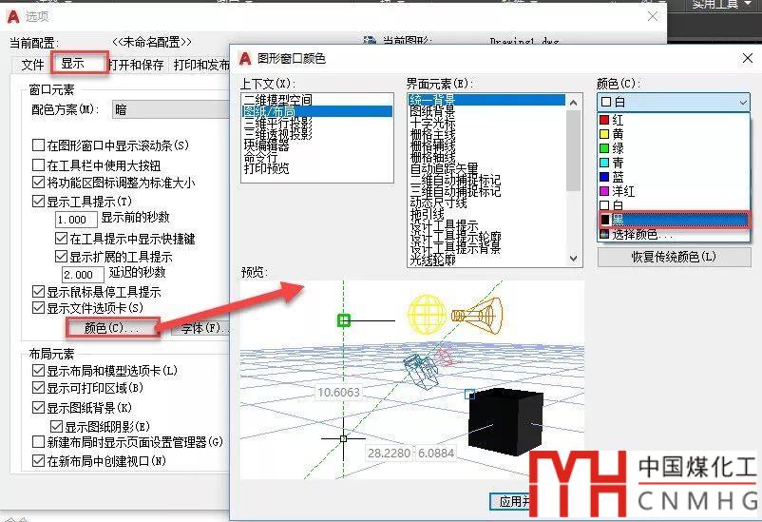Select the red color swatch option
This screenshot has width=762, height=522.
(x=673, y=120)
